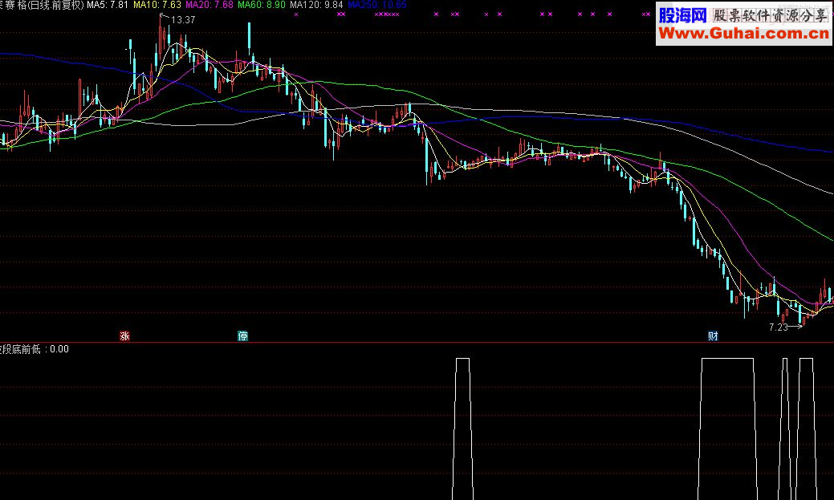Click the blue 财 event marker
834x500 pixels.
click(x=713, y=335)
